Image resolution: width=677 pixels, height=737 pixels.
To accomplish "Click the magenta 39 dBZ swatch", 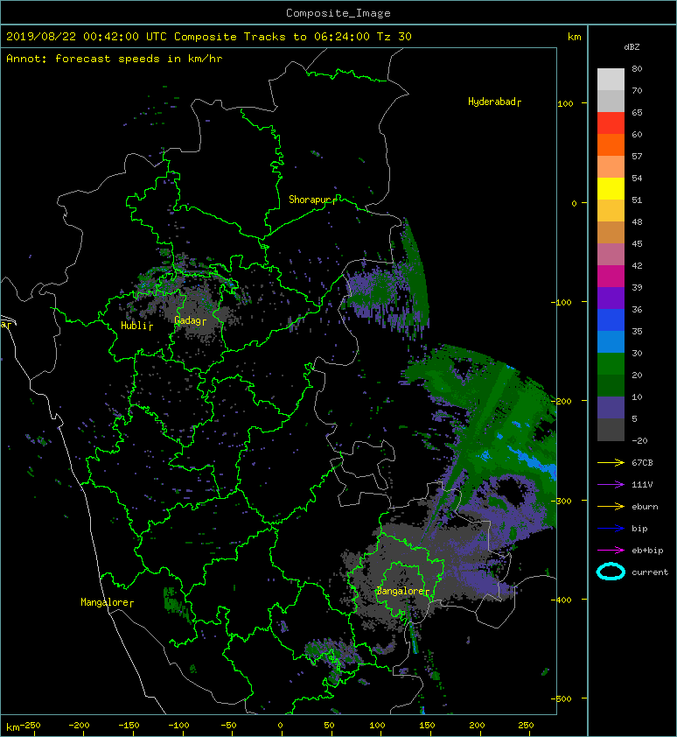I will click(611, 276).
